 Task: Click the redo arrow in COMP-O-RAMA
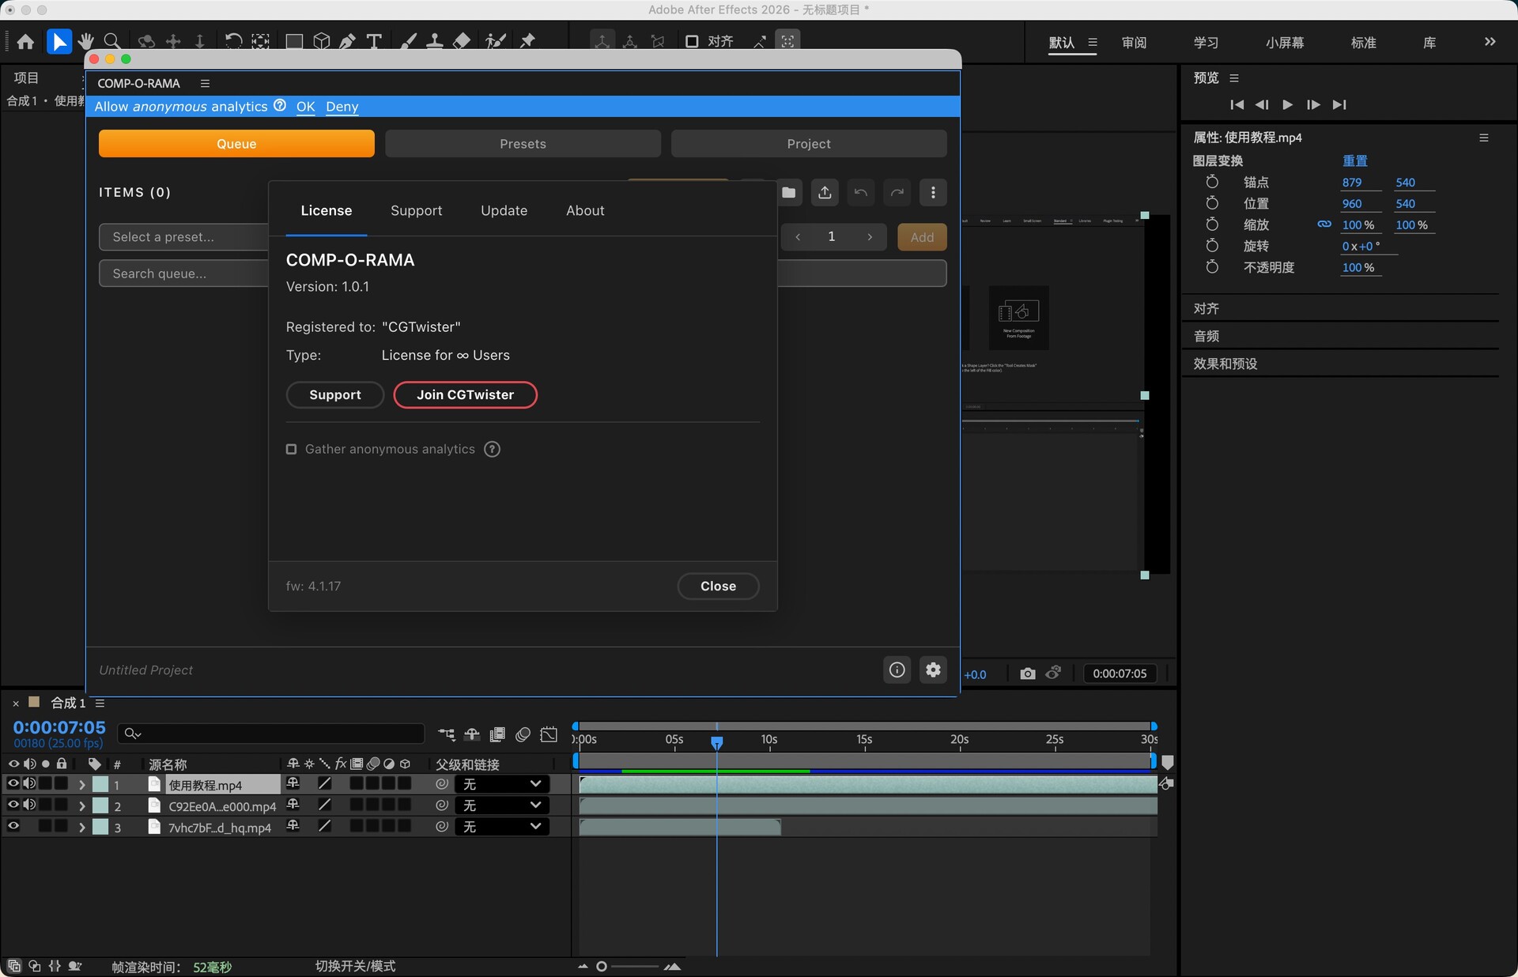click(x=897, y=193)
